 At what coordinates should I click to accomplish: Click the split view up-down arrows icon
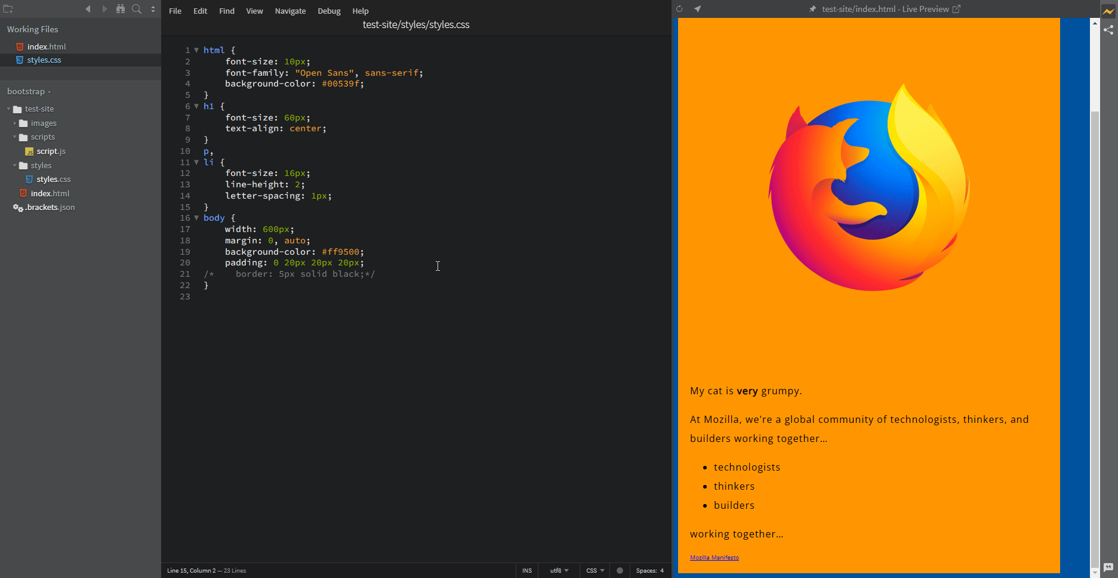click(153, 9)
